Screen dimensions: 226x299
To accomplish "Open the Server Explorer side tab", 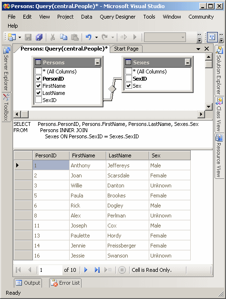I will point(6,69).
